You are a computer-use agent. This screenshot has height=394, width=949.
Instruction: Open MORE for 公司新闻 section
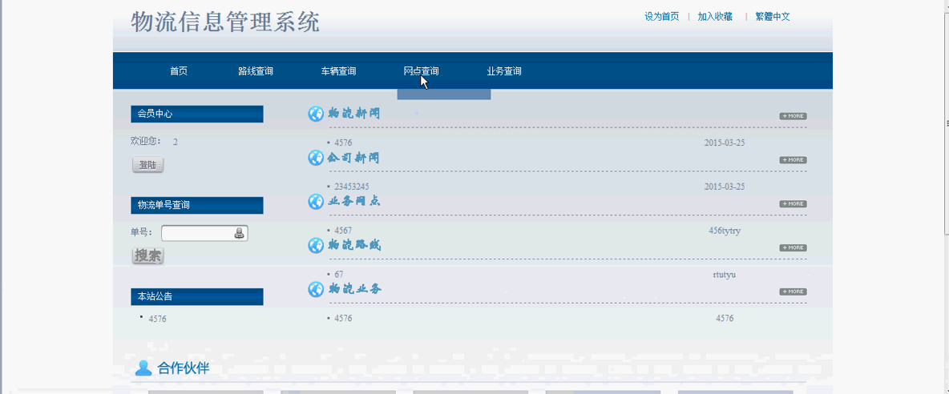coord(793,160)
